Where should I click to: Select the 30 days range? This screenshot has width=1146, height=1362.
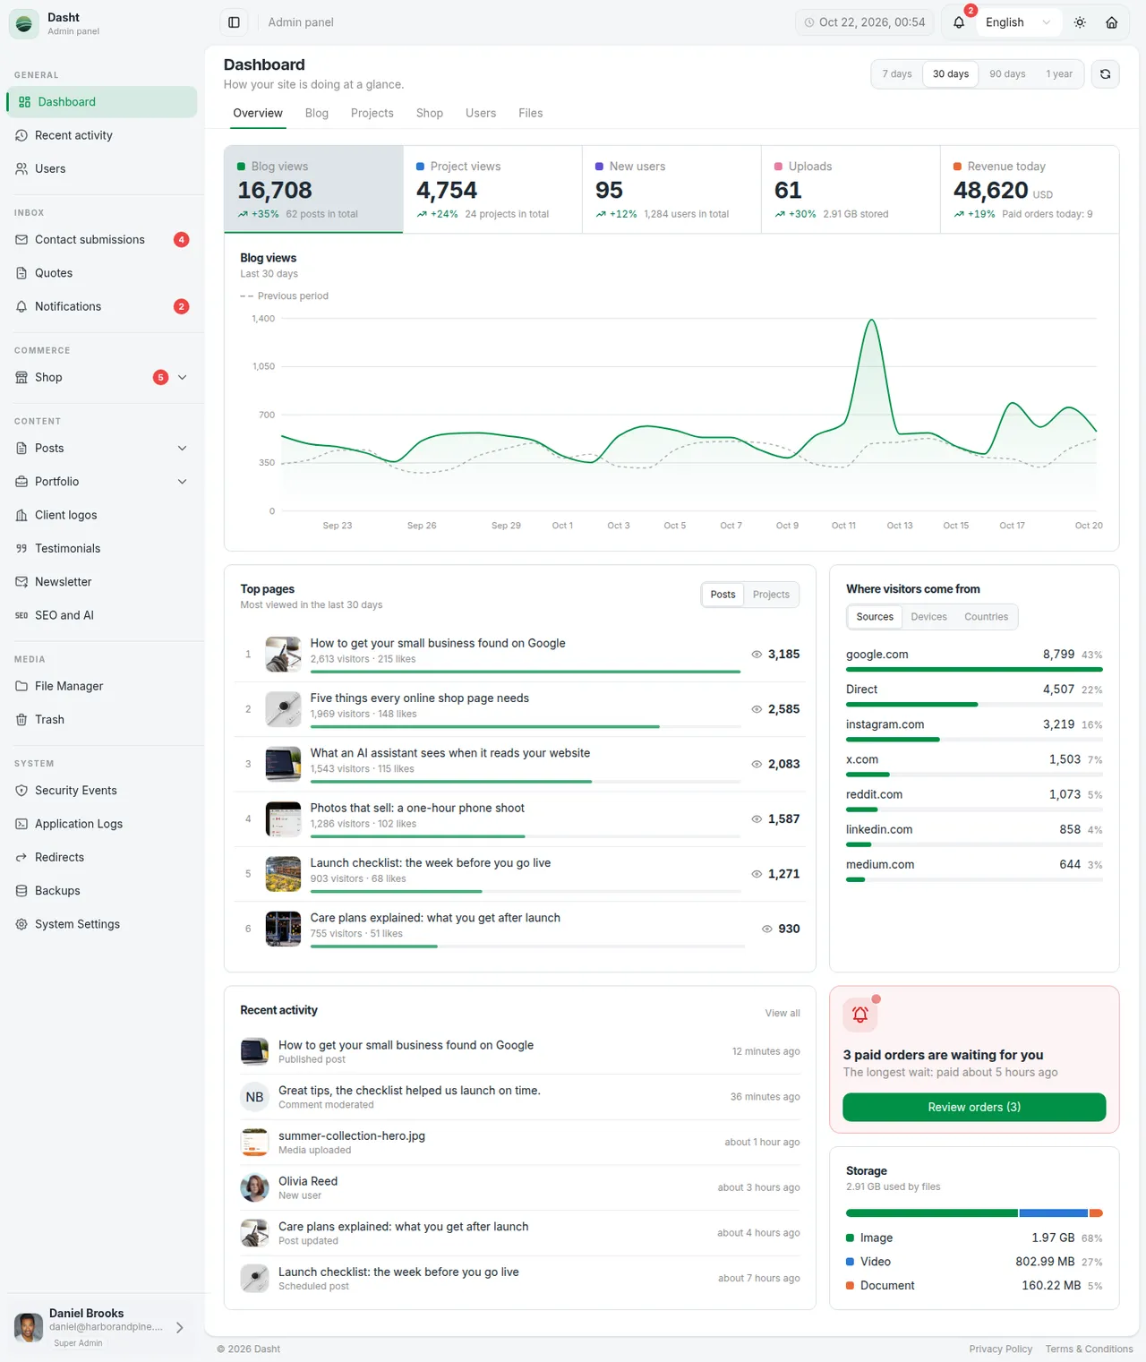pyautogui.click(x=951, y=74)
